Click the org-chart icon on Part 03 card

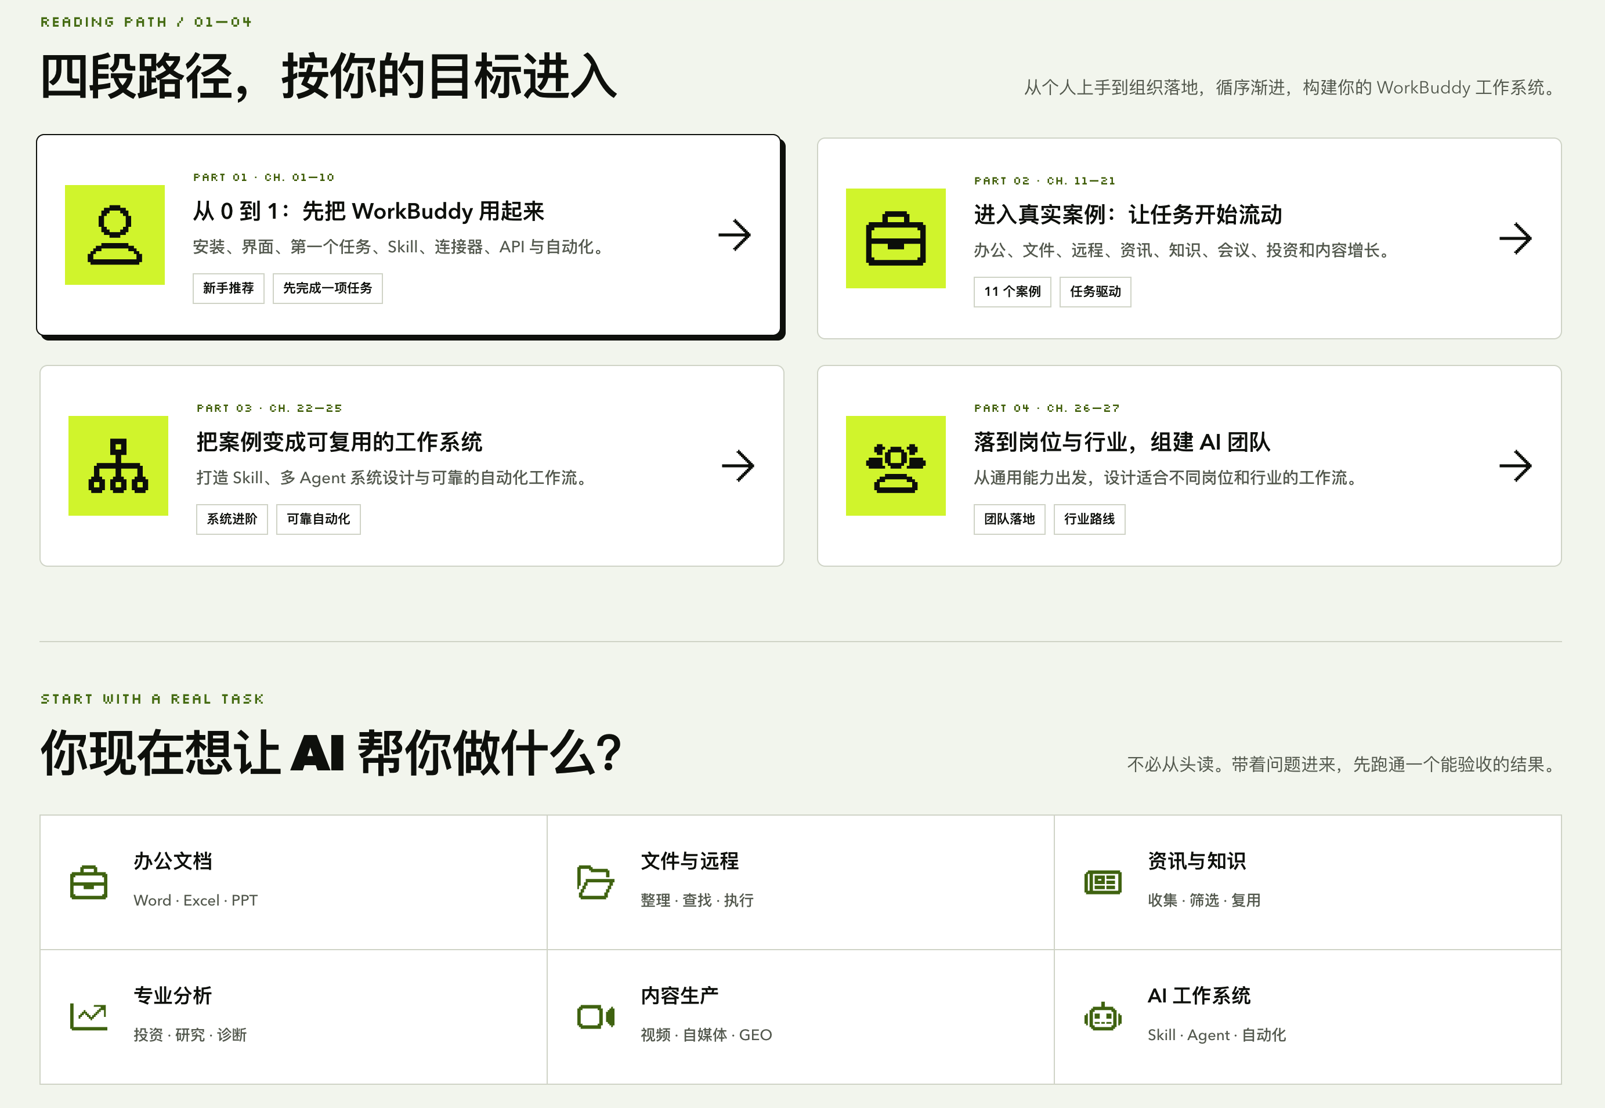point(118,466)
